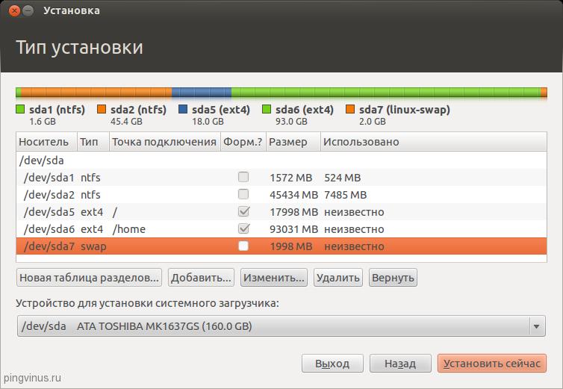This screenshot has width=563, height=389.
Task: Click 'Новая таблица разделов...' button
Action: (x=89, y=278)
